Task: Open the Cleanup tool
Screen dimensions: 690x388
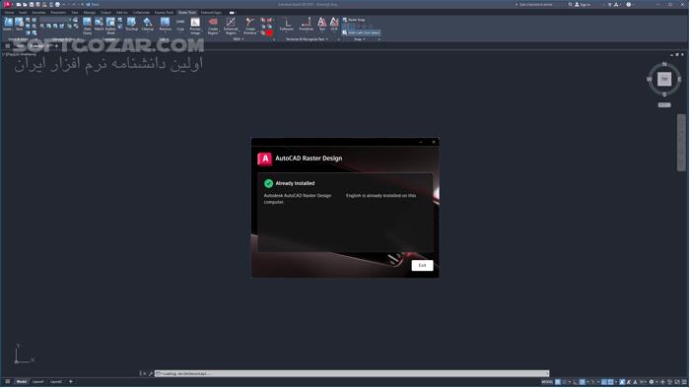Action: pyautogui.click(x=148, y=25)
